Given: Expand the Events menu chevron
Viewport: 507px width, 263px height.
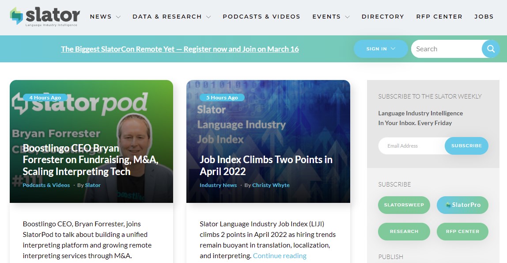Looking at the screenshot, I should point(348,17).
